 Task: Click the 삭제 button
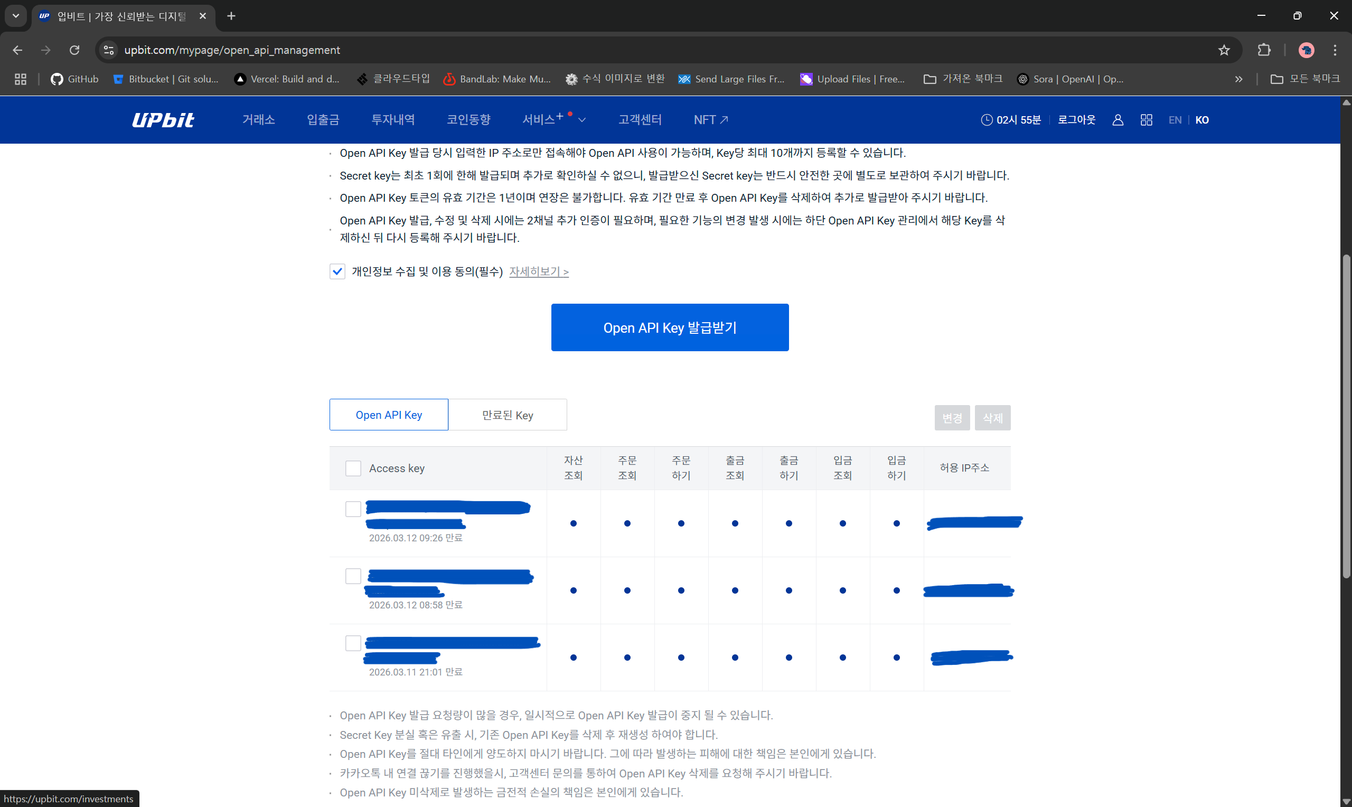[992, 418]
